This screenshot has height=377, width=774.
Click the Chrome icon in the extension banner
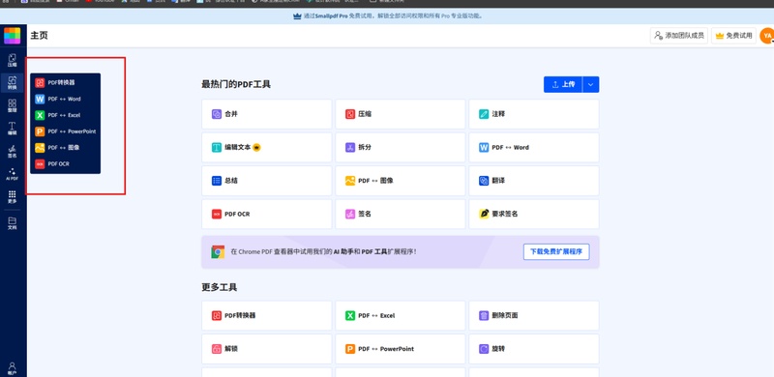pyautogui.click(x=218, y=251)
